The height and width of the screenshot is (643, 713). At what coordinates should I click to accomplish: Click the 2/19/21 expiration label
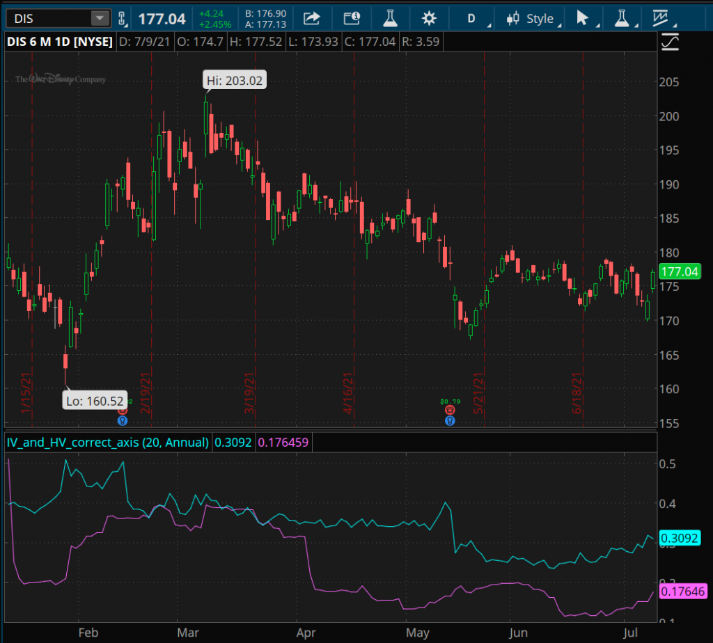pos(145,394)
